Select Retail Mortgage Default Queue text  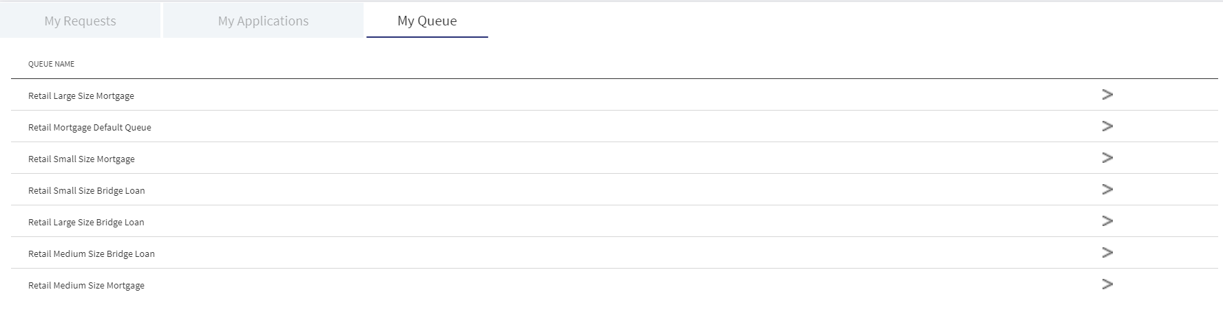tap(90, 128)
